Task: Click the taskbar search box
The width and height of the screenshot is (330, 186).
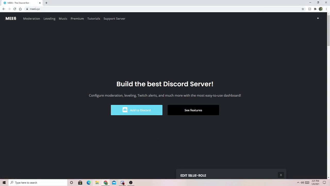Action: click(x=38, y=183)
